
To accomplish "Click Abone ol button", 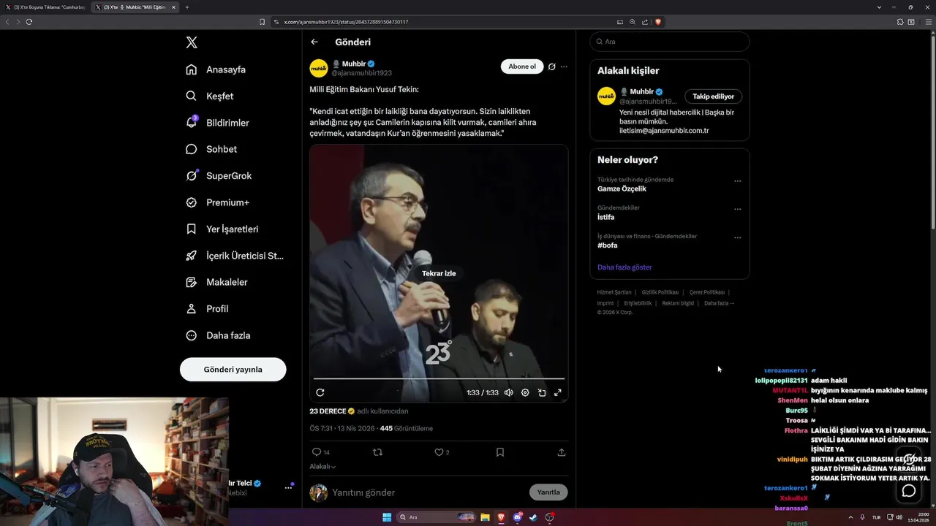I will (x=522, y=66).
